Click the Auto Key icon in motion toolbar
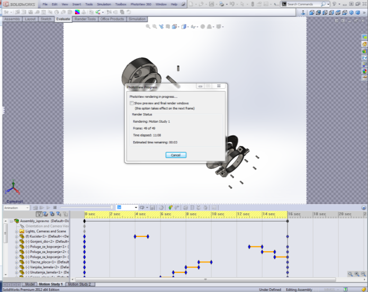The height and width of the screenshot is (292, 368). (170, 207)
